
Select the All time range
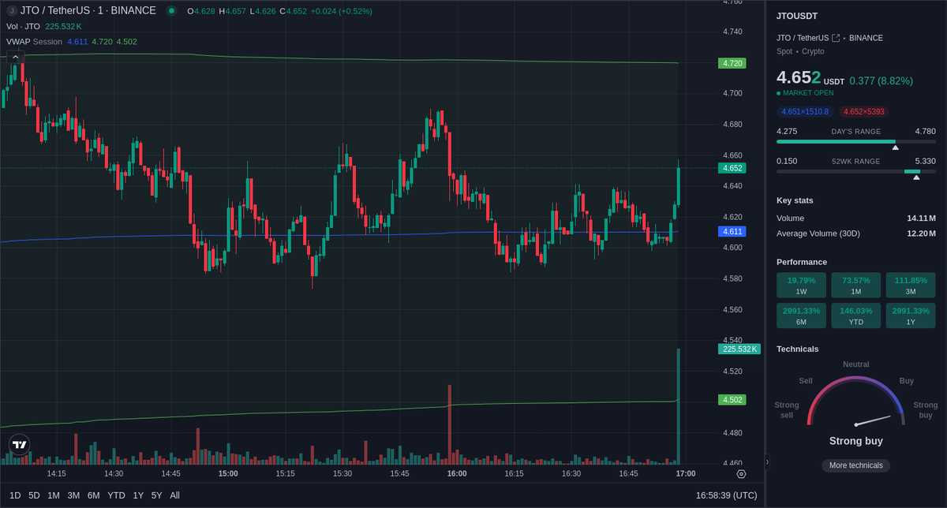tap(174, 495)
